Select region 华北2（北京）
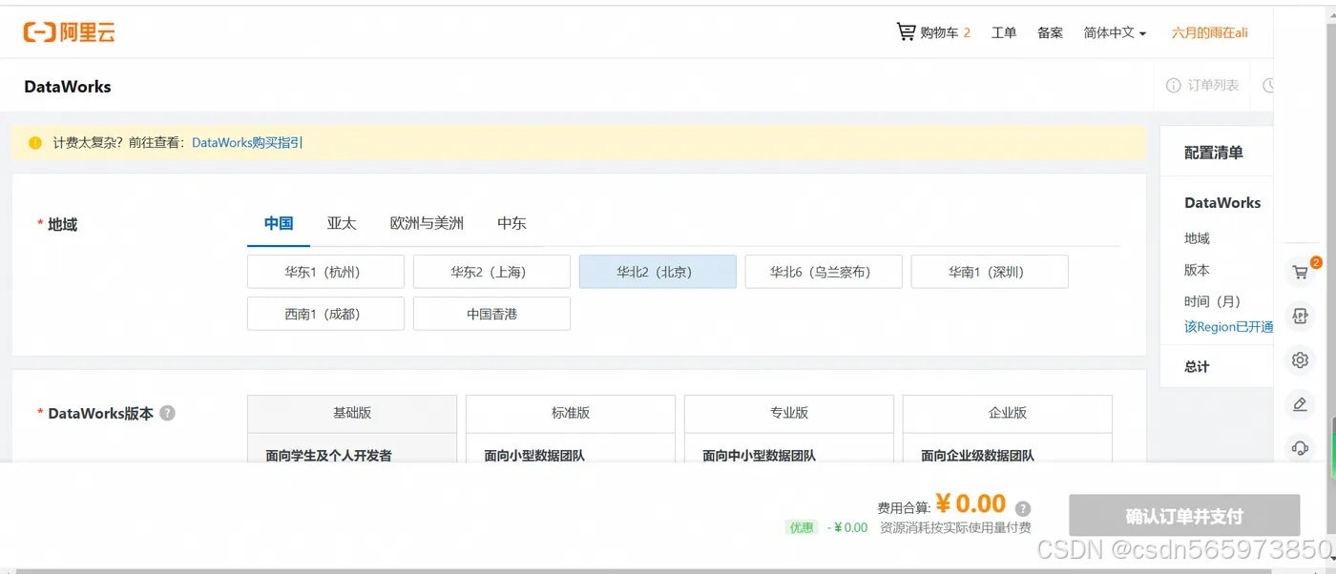Screen dimensions: 1336x574 tap(658, 272)
